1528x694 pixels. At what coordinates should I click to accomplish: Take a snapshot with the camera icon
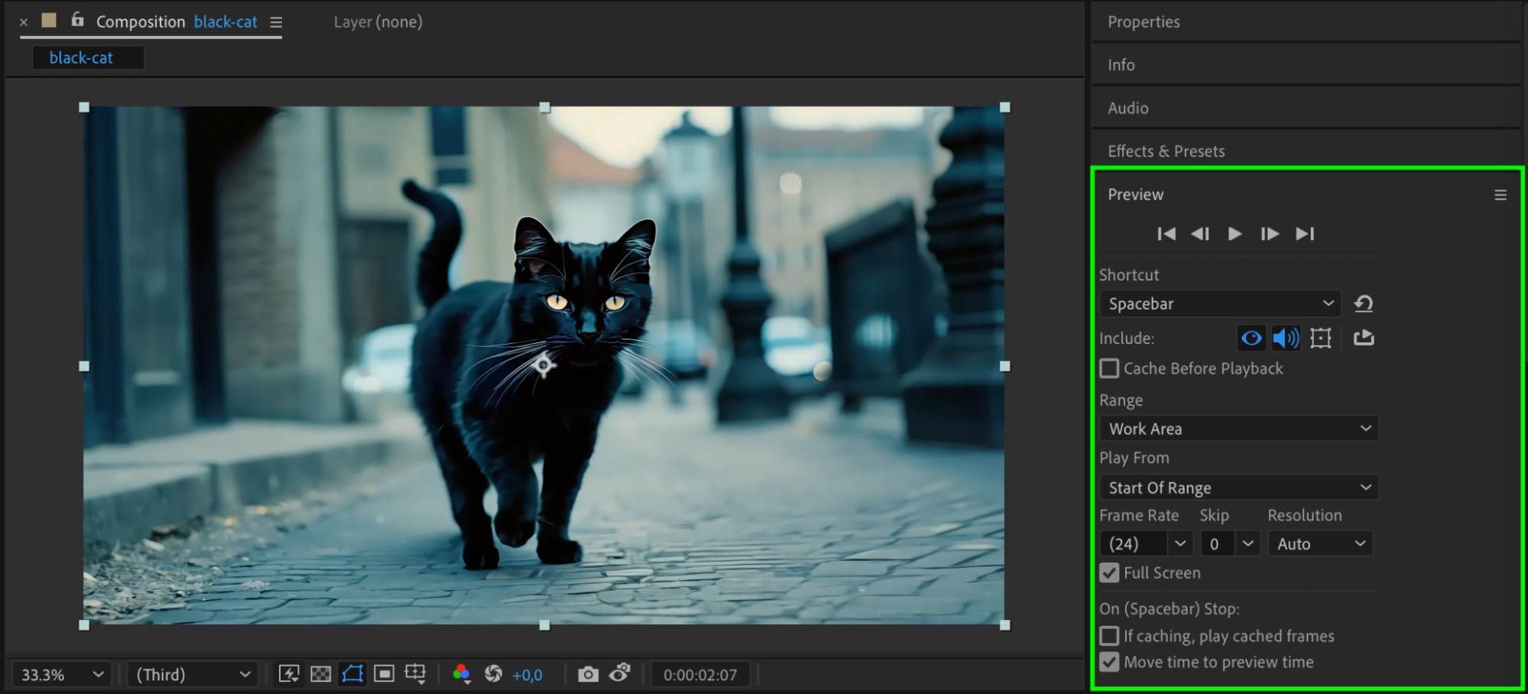[588, 674]
